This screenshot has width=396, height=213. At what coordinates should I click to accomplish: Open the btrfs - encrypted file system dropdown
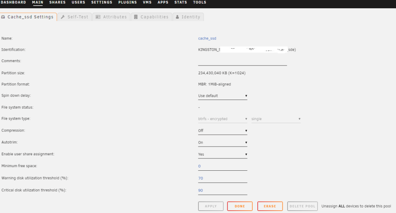click(223, 119)
